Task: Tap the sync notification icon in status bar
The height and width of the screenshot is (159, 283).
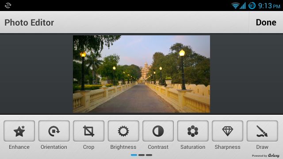Action: click(8, 6)
